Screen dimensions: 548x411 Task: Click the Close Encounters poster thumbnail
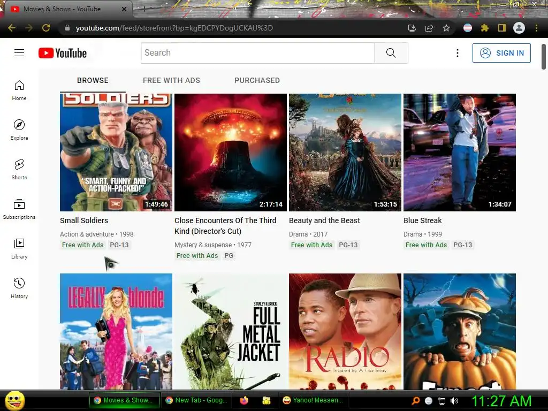coord(231,153)
